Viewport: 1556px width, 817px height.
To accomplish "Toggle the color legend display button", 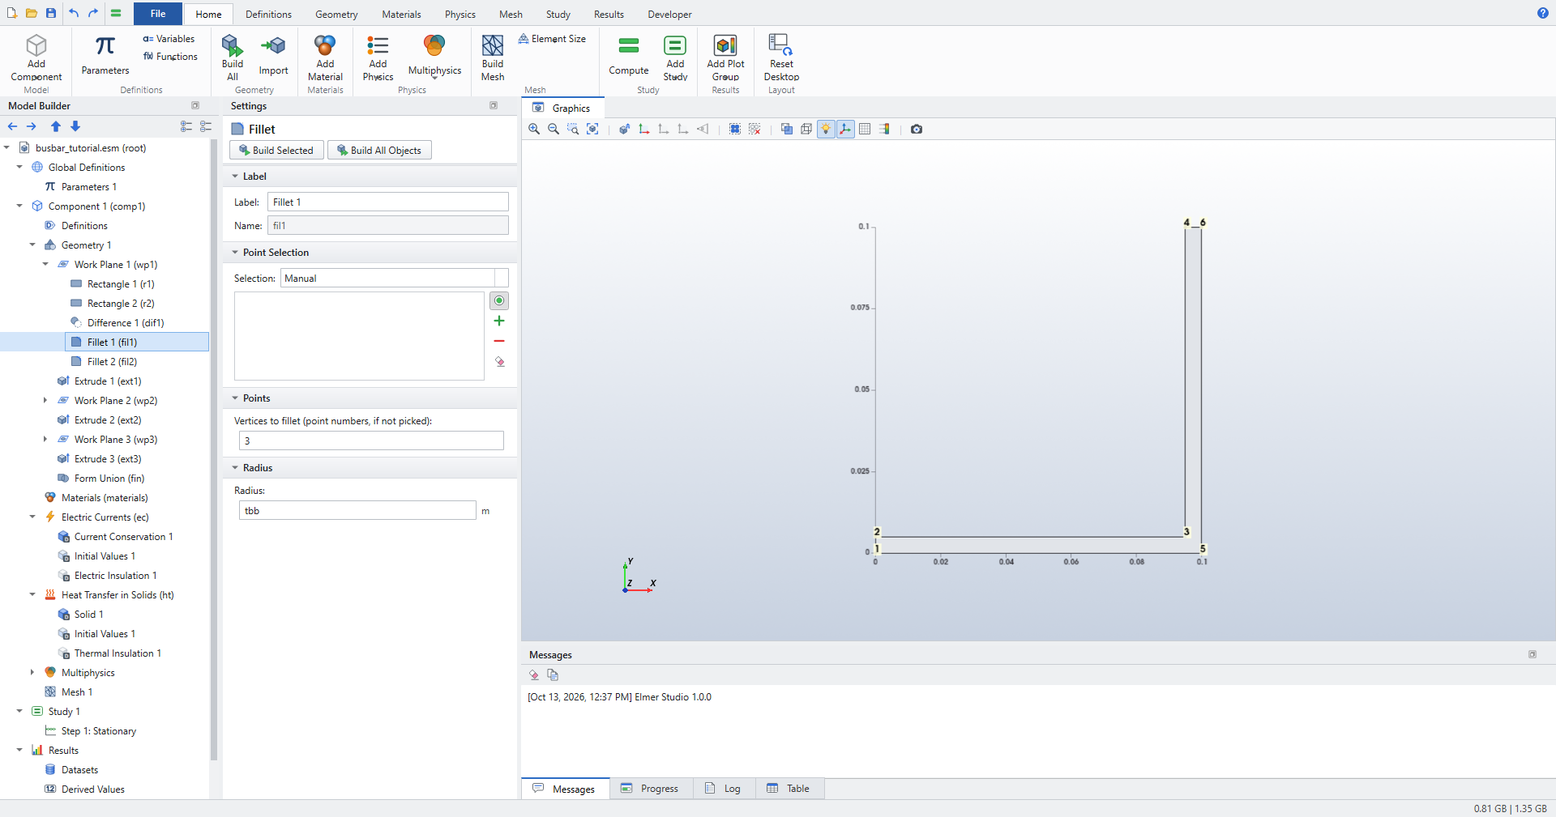I will (x=884, y=129).
